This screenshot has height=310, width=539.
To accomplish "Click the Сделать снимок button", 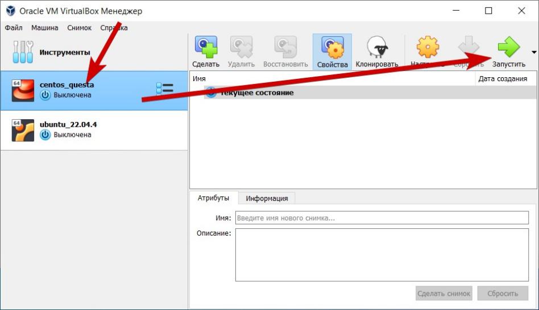I will [444, 294].
